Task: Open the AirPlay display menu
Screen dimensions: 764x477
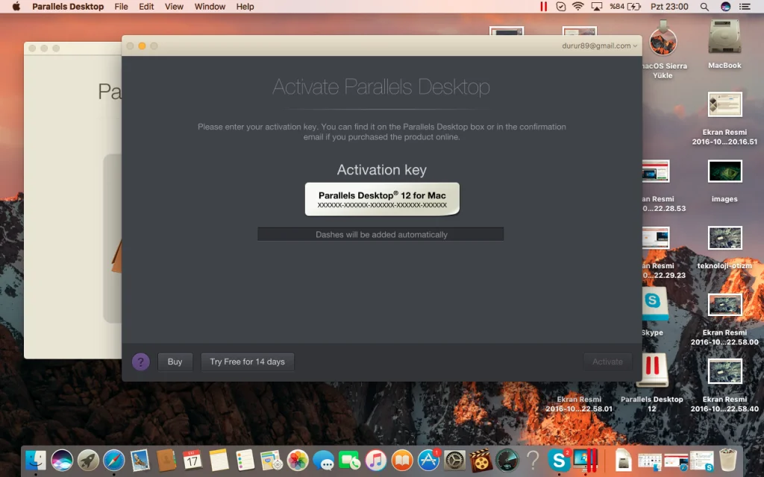Action: (x=596, y=7)
